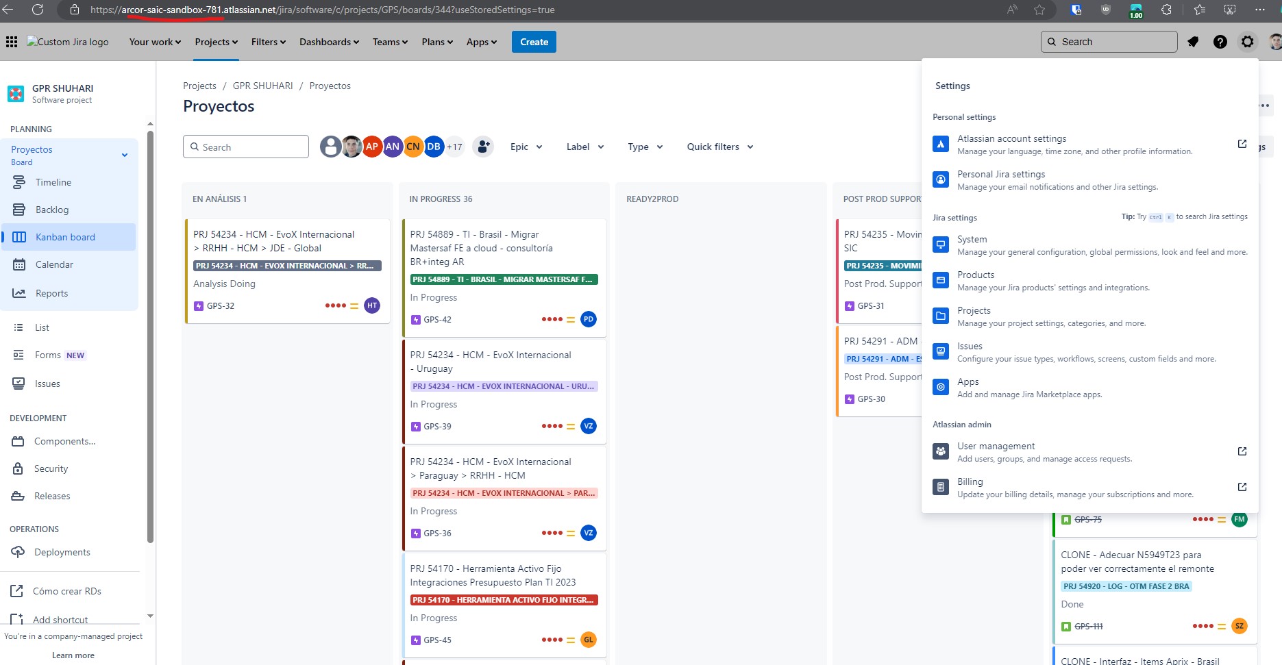Click the Learn more link
Viewport: 1282px width, 665px height.
73,655
